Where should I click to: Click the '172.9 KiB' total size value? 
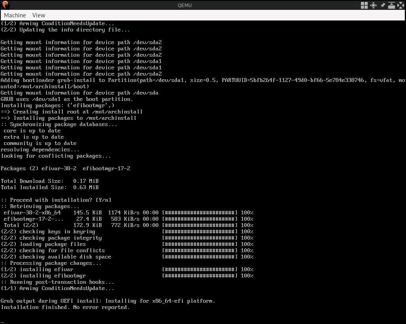pos(88,225)
